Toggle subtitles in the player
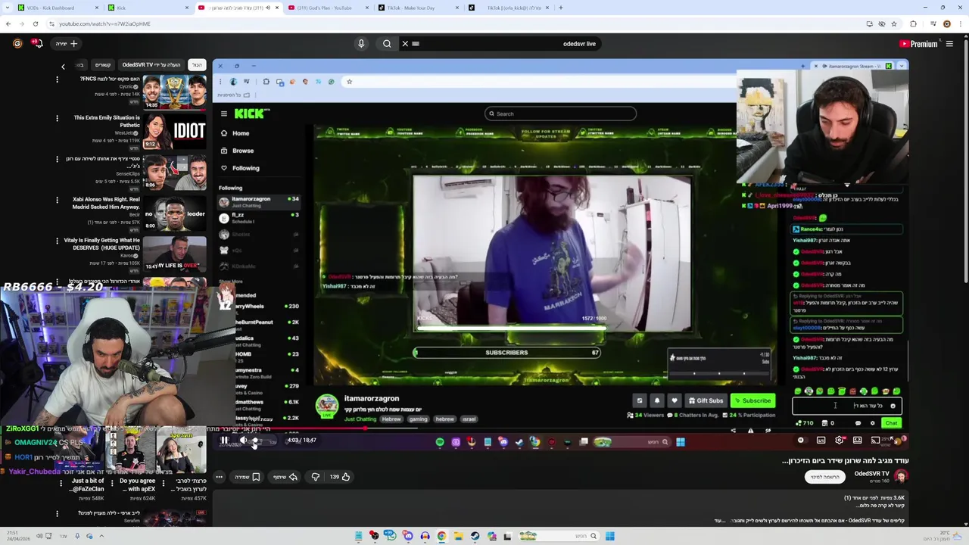The width and height of the screenshot is (969, 545). (821, 441)
